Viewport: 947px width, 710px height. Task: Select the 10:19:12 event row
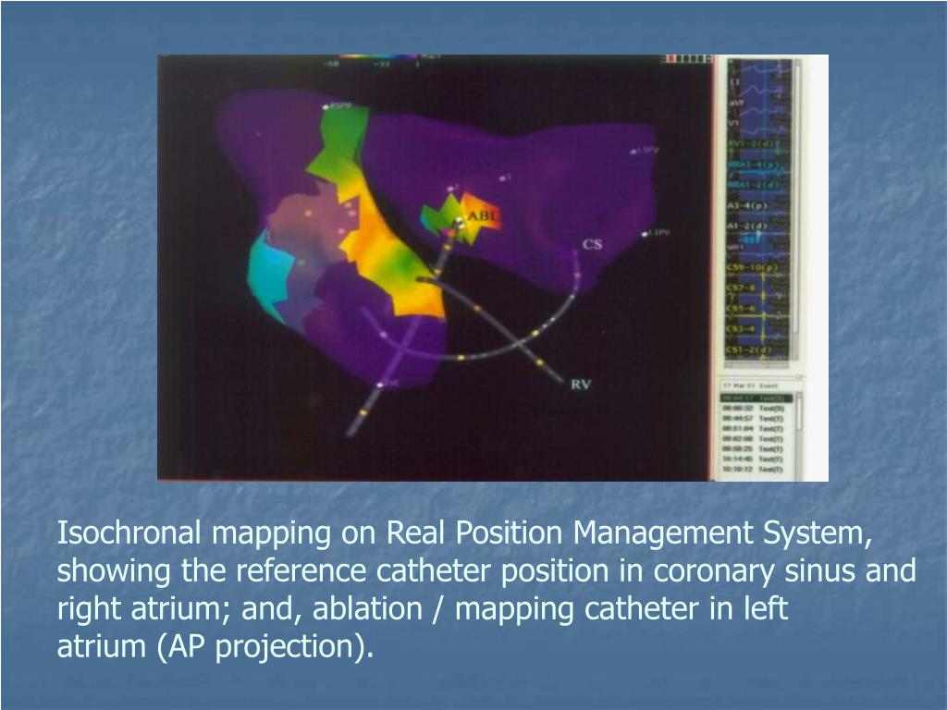point(753,469)
